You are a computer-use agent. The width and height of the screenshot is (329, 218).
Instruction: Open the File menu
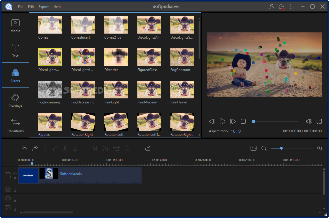click(x=21, y=7)
